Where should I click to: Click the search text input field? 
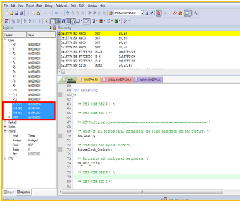click(x=127, y=13)
